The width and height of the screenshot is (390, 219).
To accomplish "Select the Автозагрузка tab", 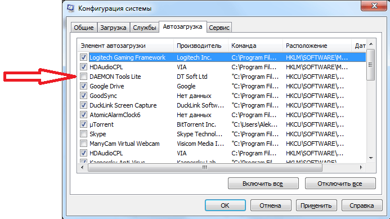I will (x=182, y=26).
